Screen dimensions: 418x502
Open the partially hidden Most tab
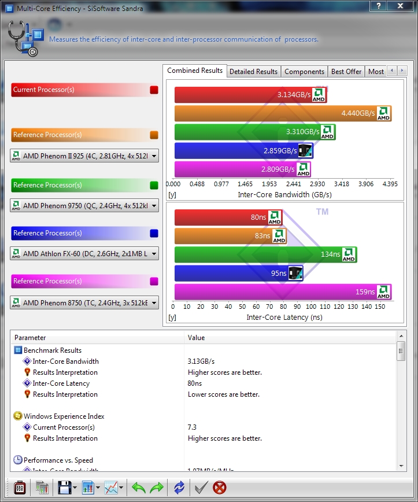376,71
